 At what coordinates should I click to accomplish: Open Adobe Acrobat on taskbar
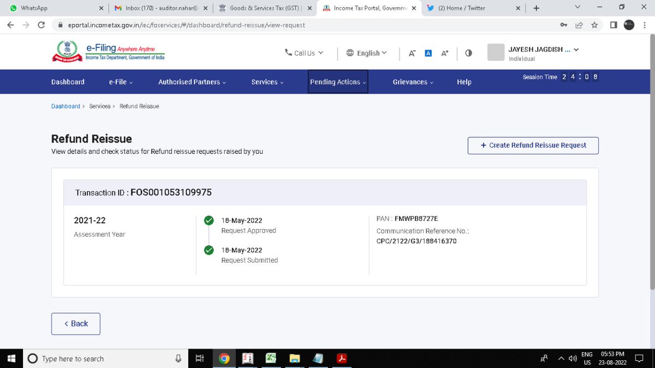(342, 359)
